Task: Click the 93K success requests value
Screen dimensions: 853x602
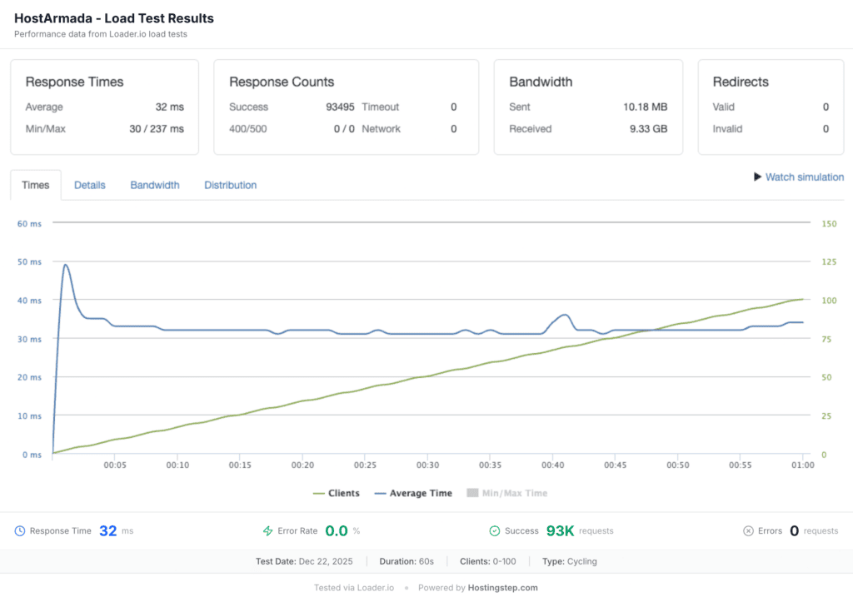Action: click(x=559, y=531)
